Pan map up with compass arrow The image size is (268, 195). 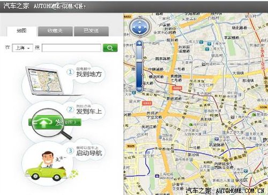[140, 23]
